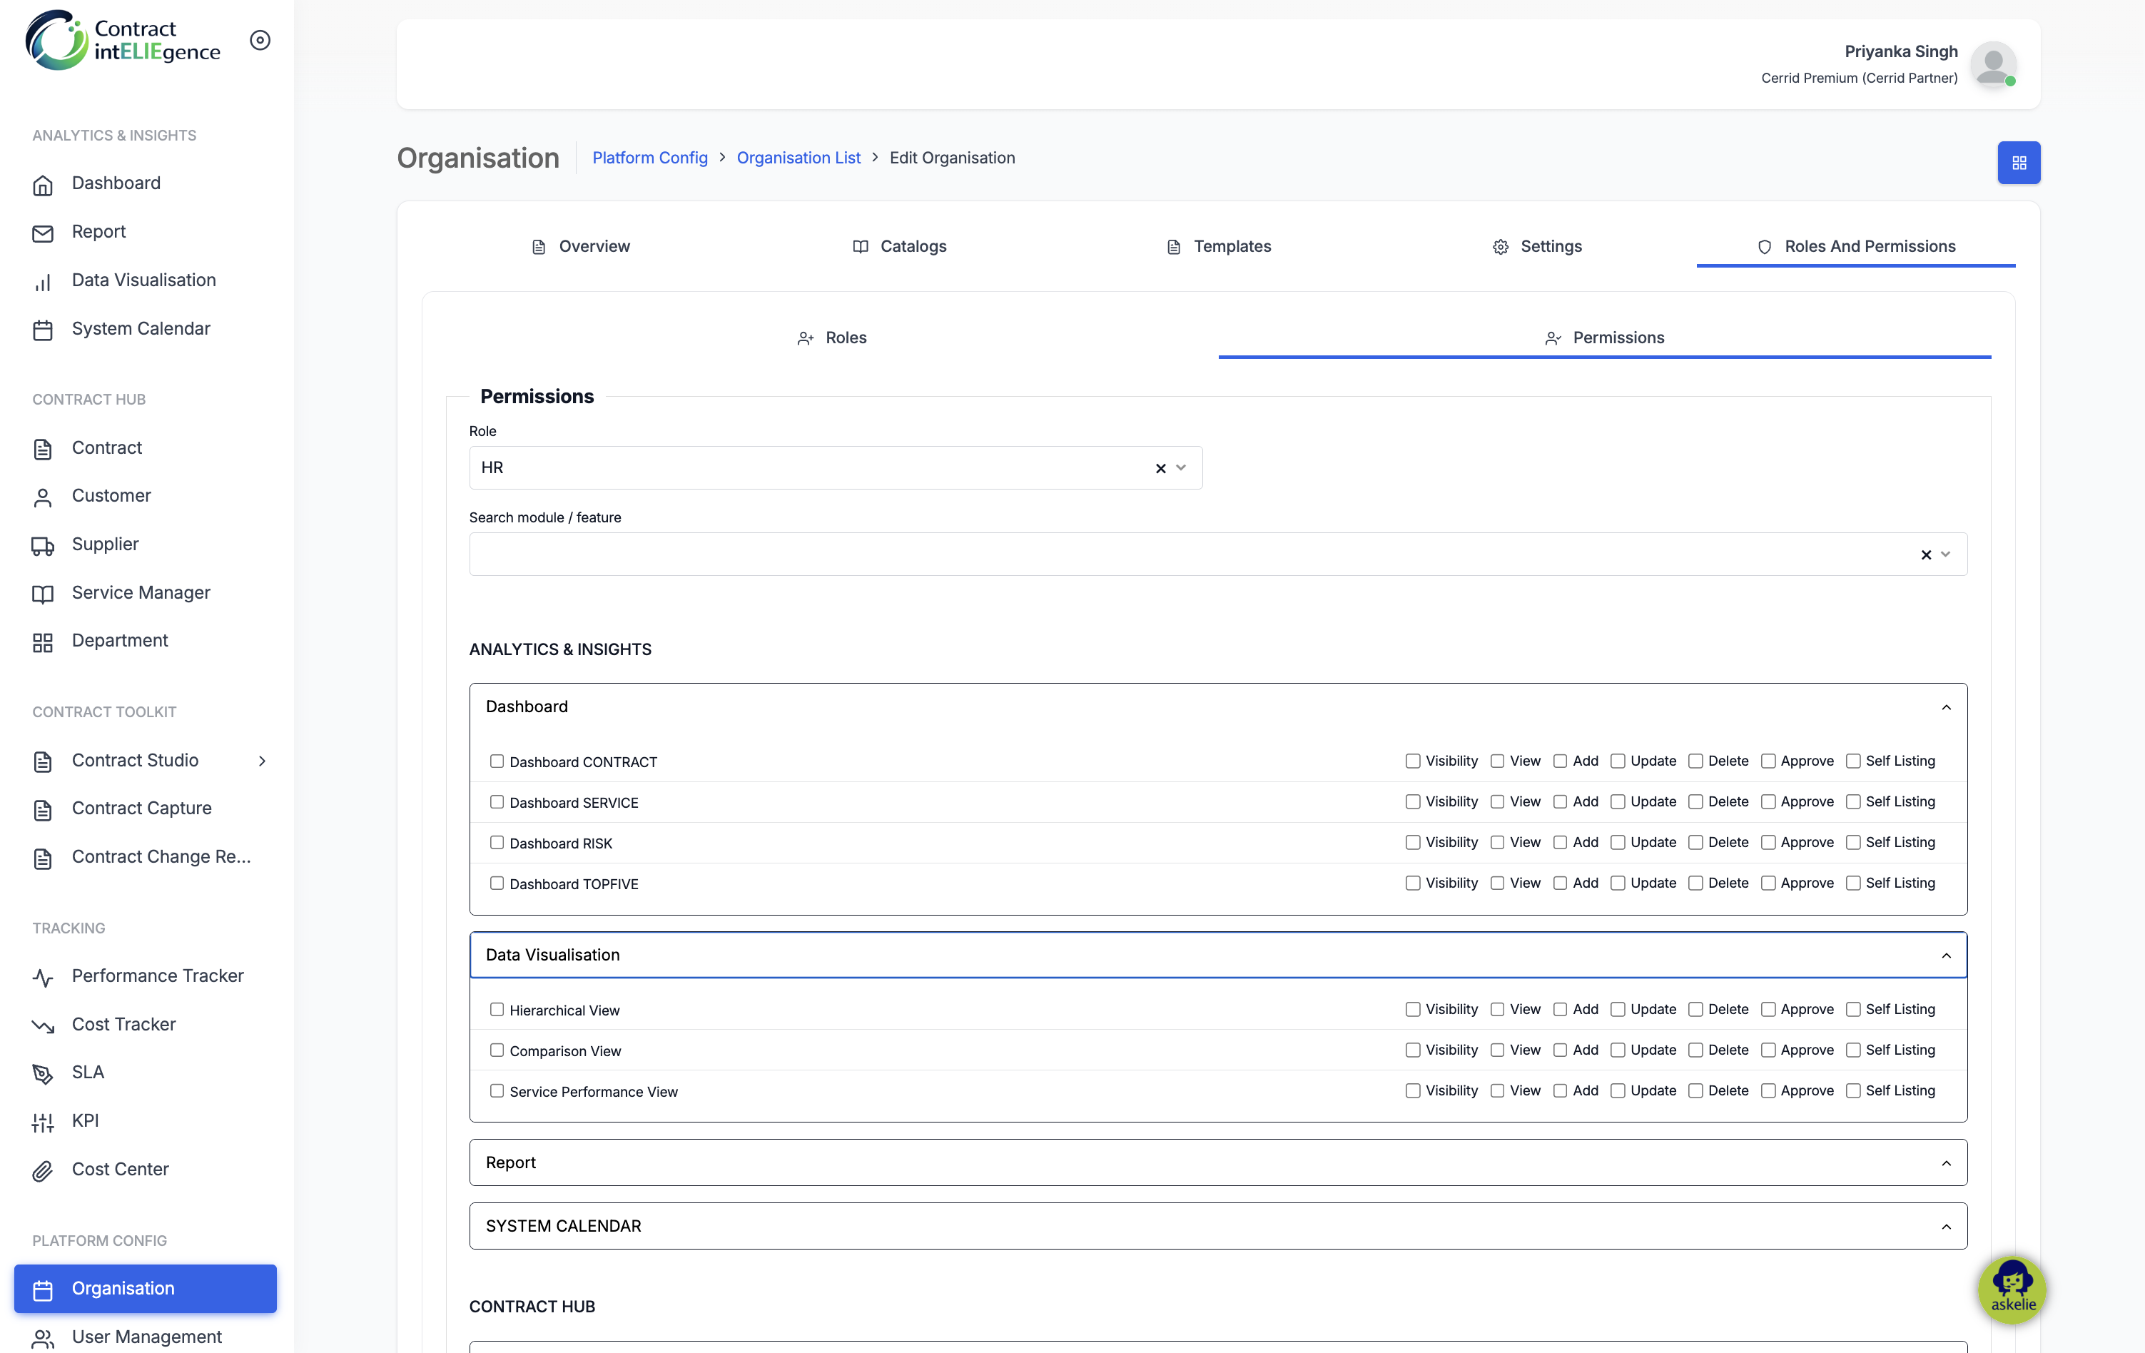Screen dimensions: 2145x1353
Task: Enable Visibility for Comparison View
Action: [x=1413, y=1050]
